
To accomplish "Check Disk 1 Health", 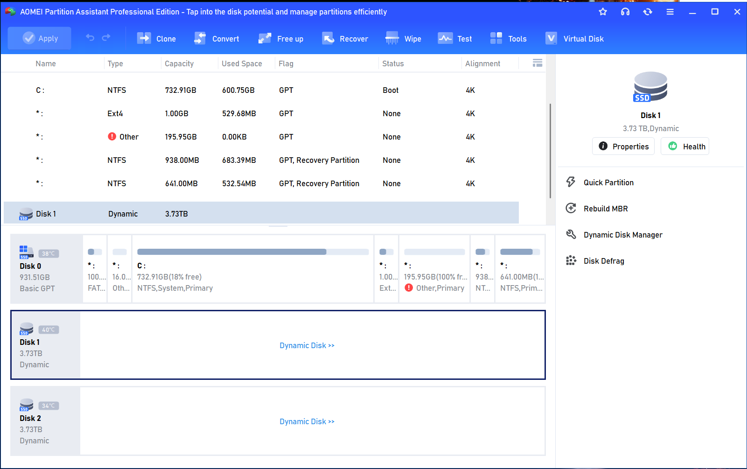I will [x=685, y=147].
